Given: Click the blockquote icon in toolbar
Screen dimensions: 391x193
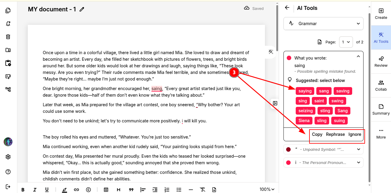Looking at the screenshot, I should 131,190.
